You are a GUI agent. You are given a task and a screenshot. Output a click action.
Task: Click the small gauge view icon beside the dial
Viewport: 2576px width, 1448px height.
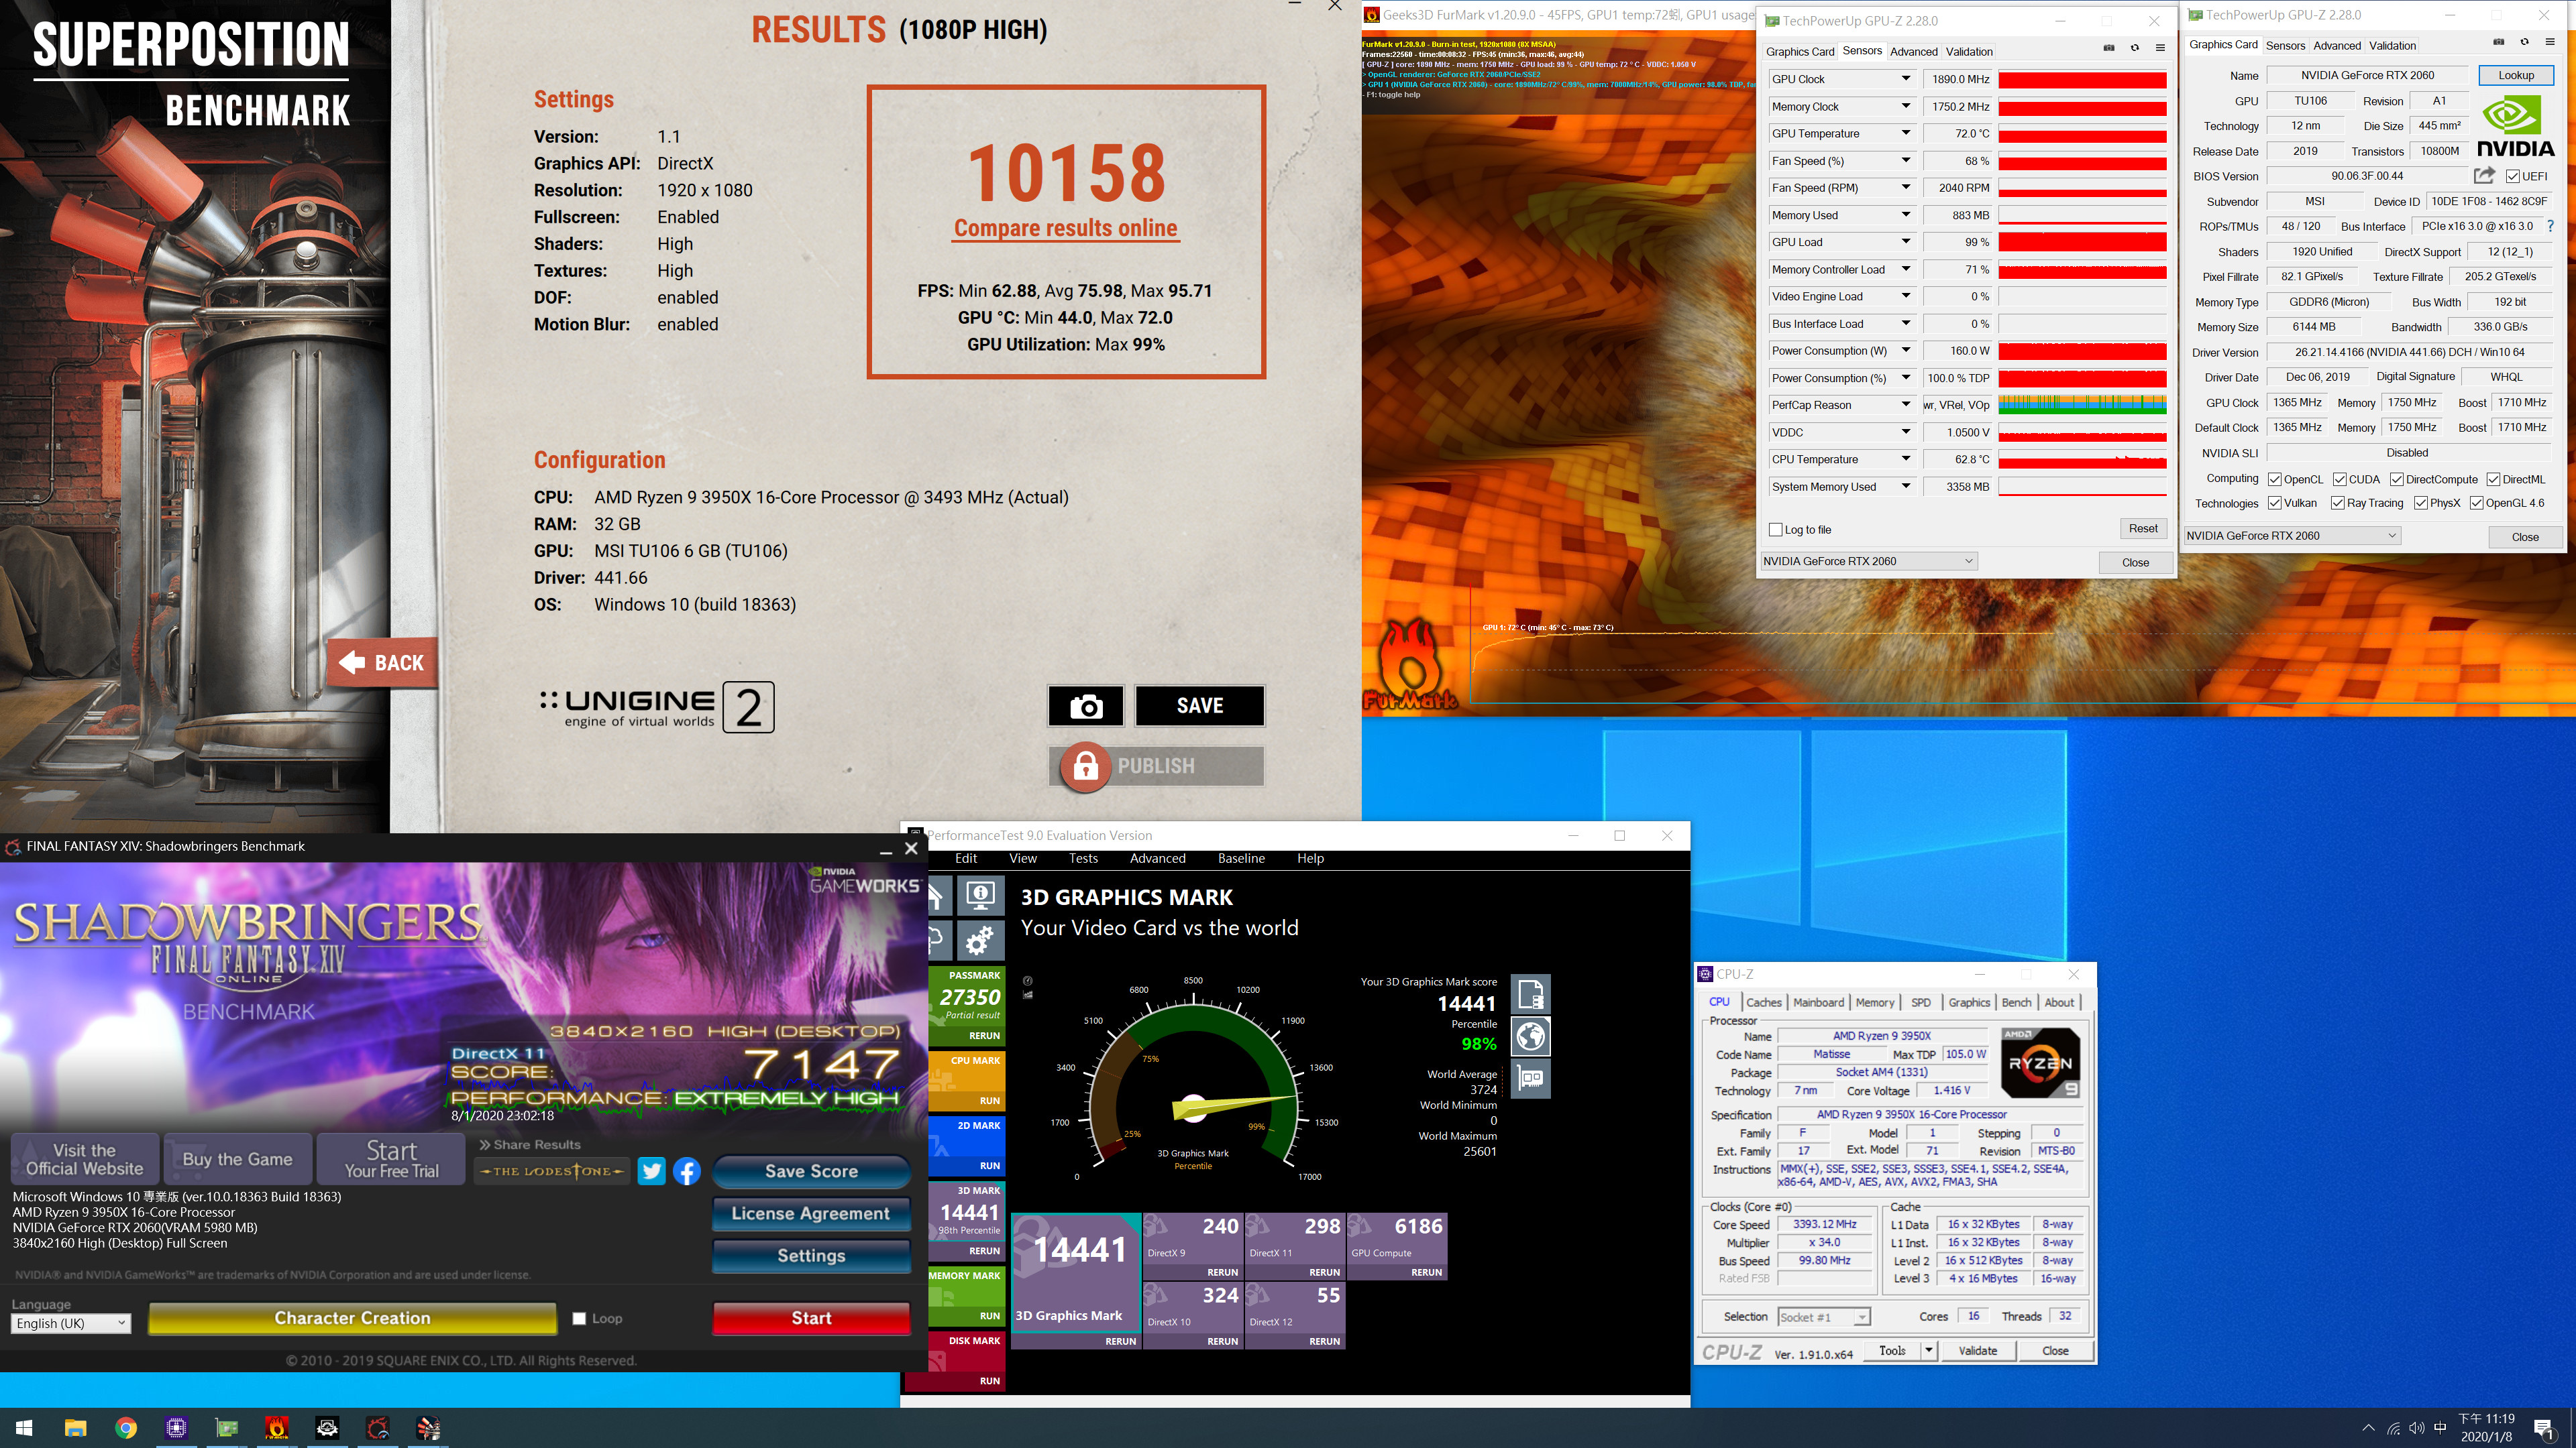(1028, 980)
